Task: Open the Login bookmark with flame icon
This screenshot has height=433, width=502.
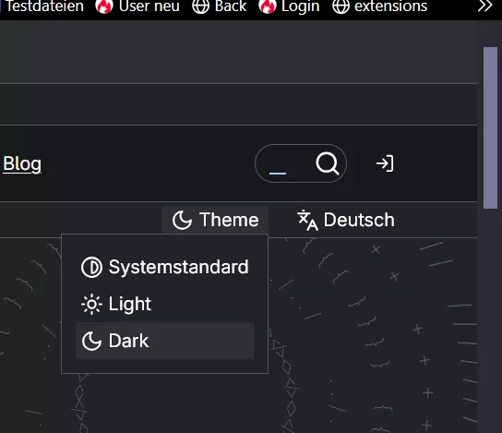Action: click(289, 6)
